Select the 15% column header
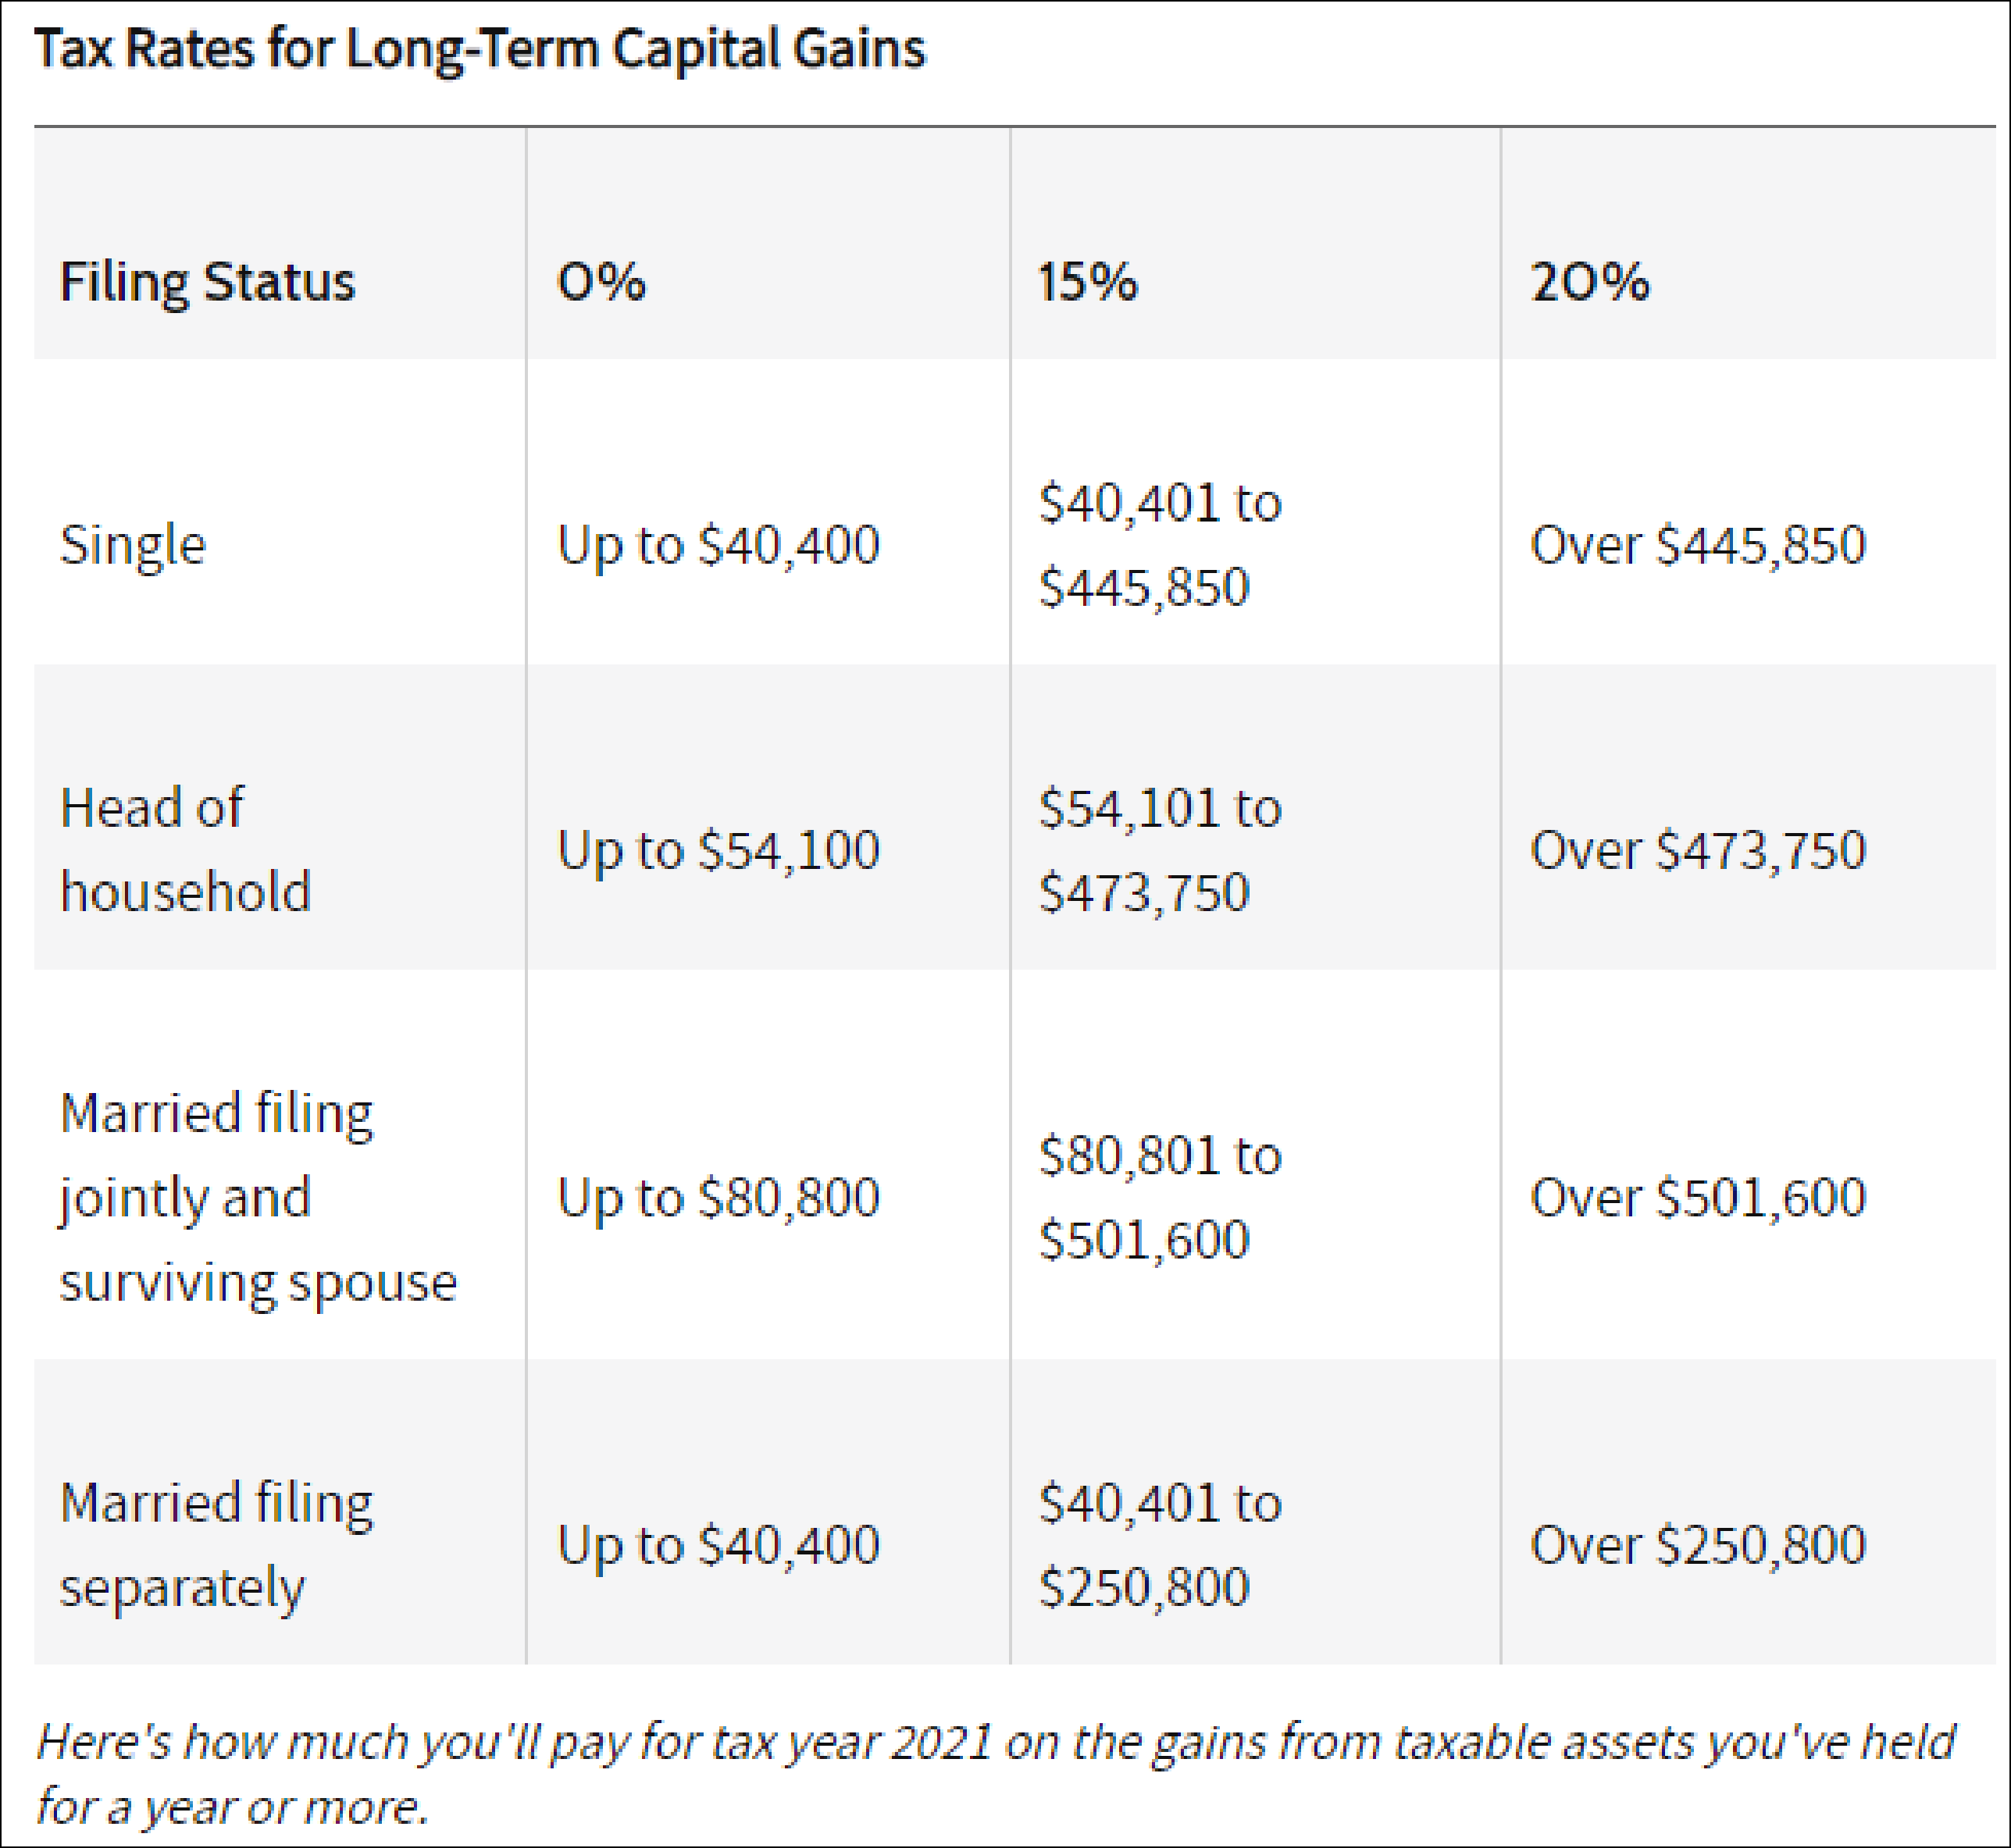Viewport: 2011px width, 1848px height. pos(1088,281)
